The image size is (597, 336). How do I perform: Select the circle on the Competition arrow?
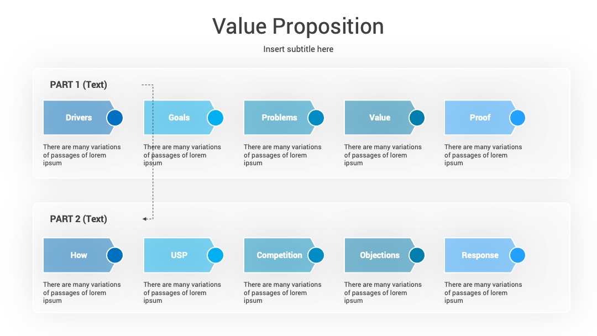(316, 255)
